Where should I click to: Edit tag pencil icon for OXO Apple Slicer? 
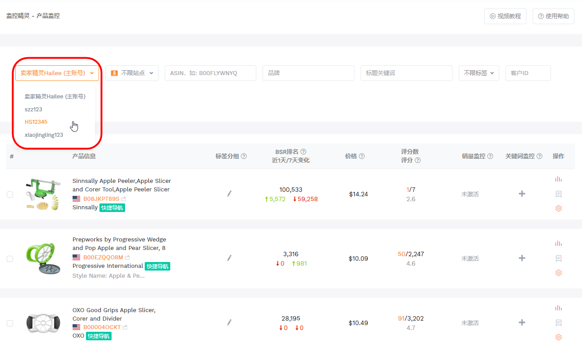(x=229, y=322)
